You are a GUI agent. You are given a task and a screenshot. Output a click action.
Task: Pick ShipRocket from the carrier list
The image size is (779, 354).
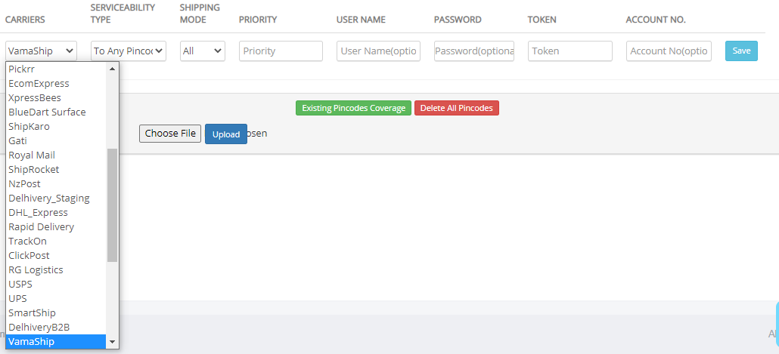coord(56,170)
